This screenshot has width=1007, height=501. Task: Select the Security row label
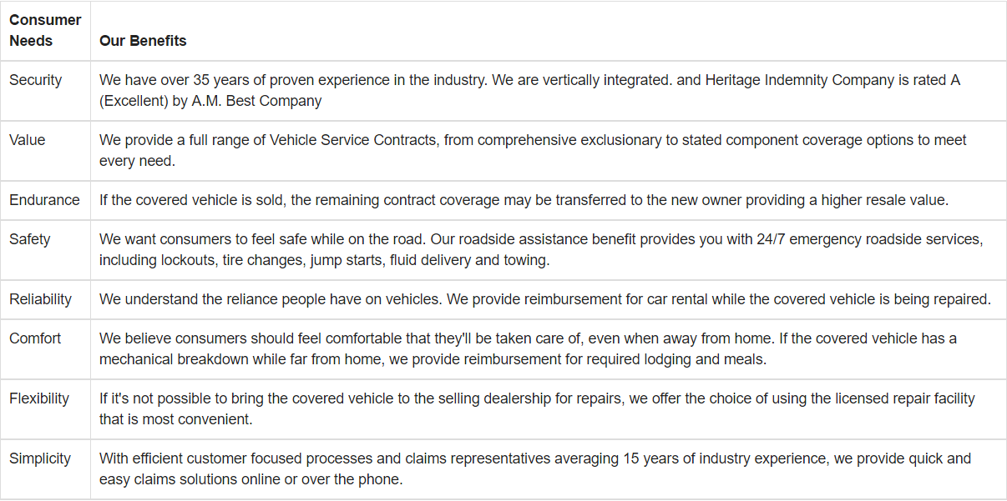[x=35, y=80]
